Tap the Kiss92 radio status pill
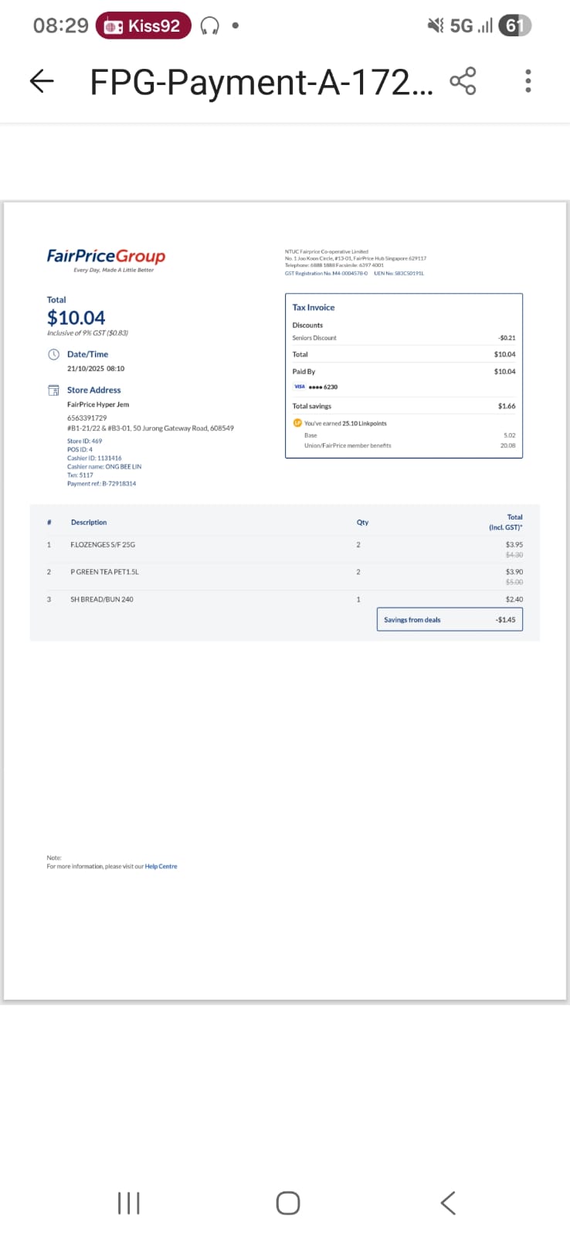This screenshot has height=1237, width=570. click(144, 26)
